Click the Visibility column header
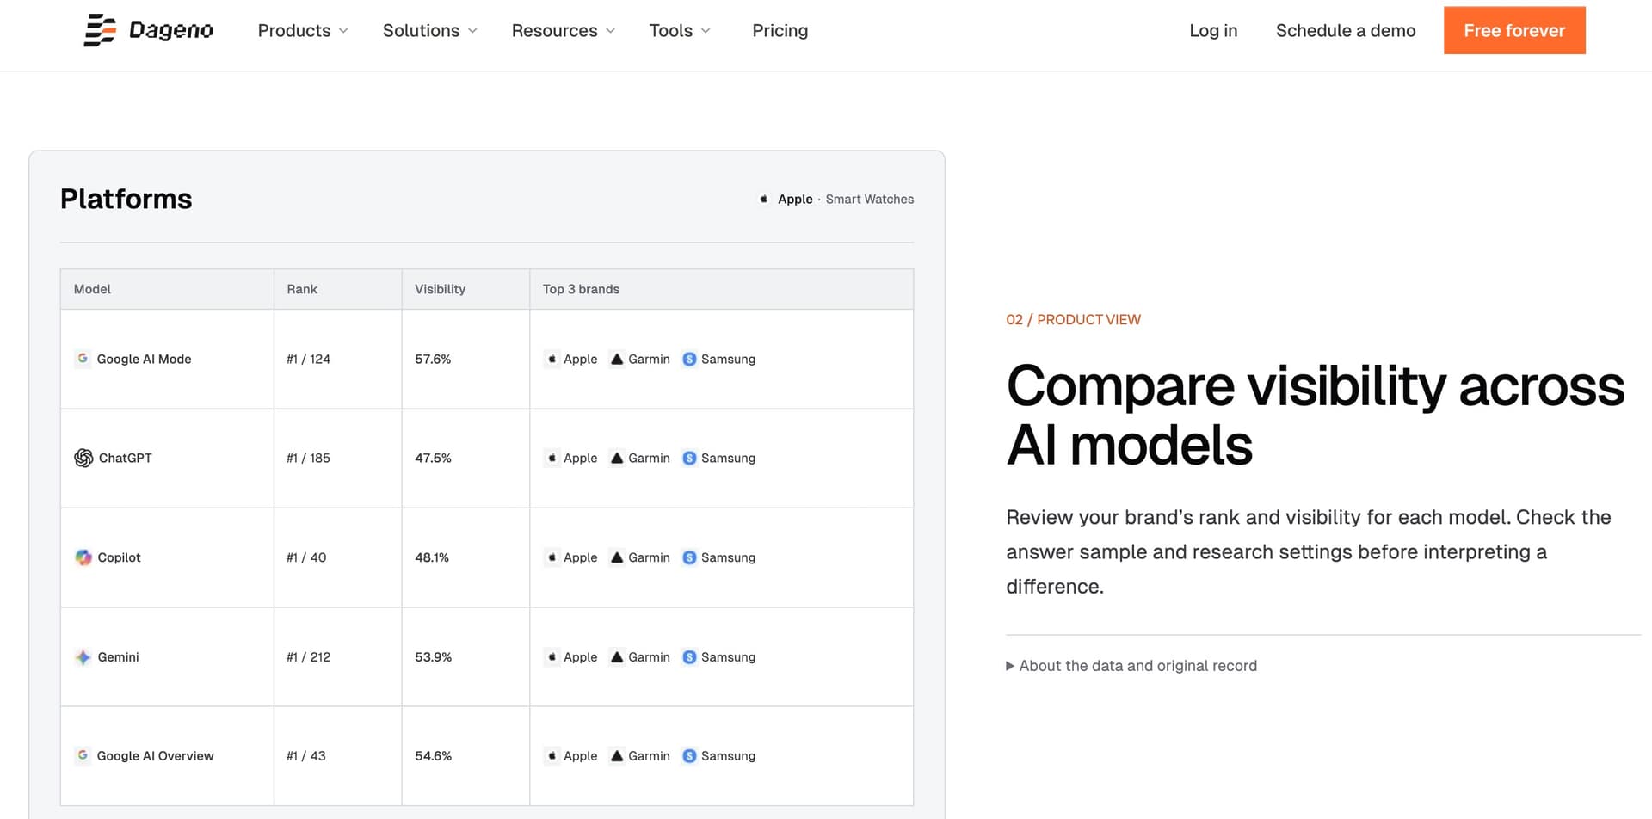The width and height of the screenshot is (1652, 819). 440,289
